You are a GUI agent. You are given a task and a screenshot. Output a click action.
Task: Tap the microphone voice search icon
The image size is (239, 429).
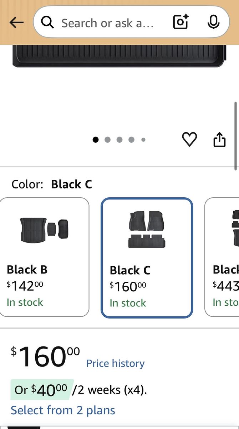pyautogui.click(x=213, y=23)
